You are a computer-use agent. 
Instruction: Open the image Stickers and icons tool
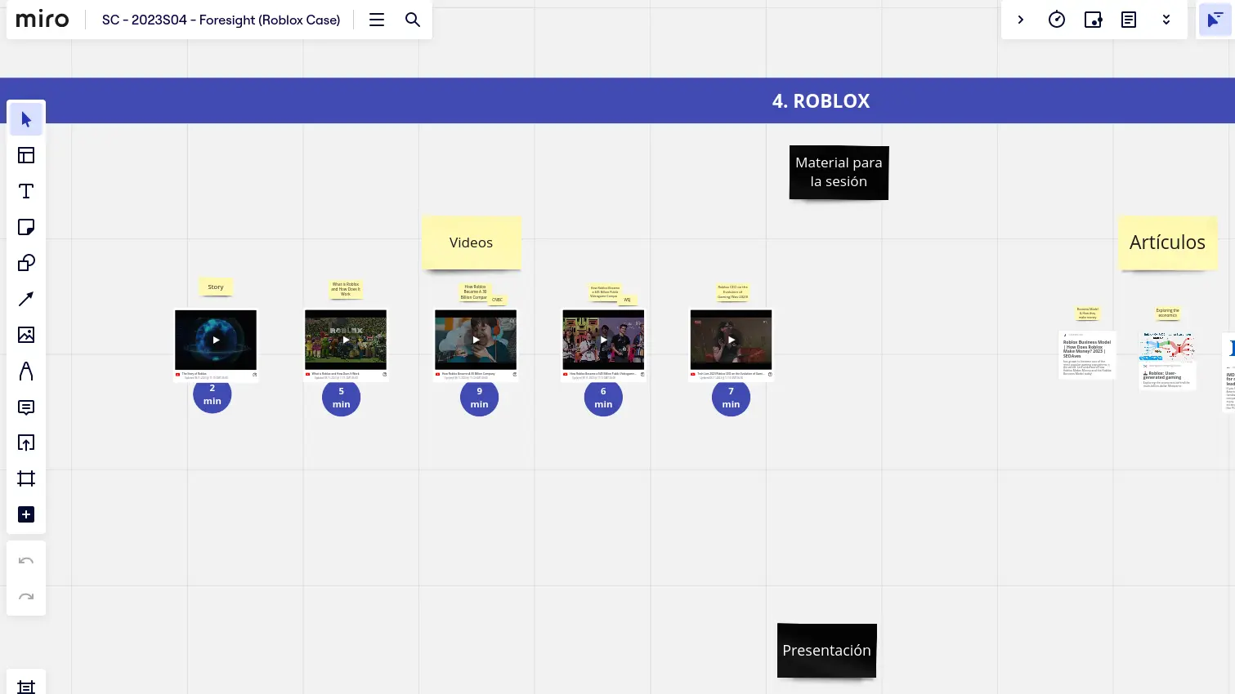pyautogui.click(x=26, y=335)
